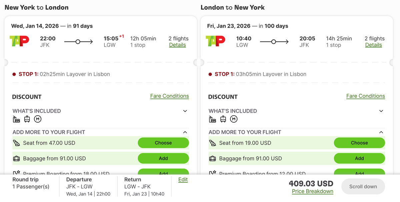
Task: Expand WHAT'S INCLUDED on the outbound flight
Action: point(185,111)
